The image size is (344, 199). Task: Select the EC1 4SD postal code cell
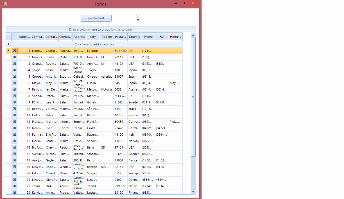(x=121, y=51)
